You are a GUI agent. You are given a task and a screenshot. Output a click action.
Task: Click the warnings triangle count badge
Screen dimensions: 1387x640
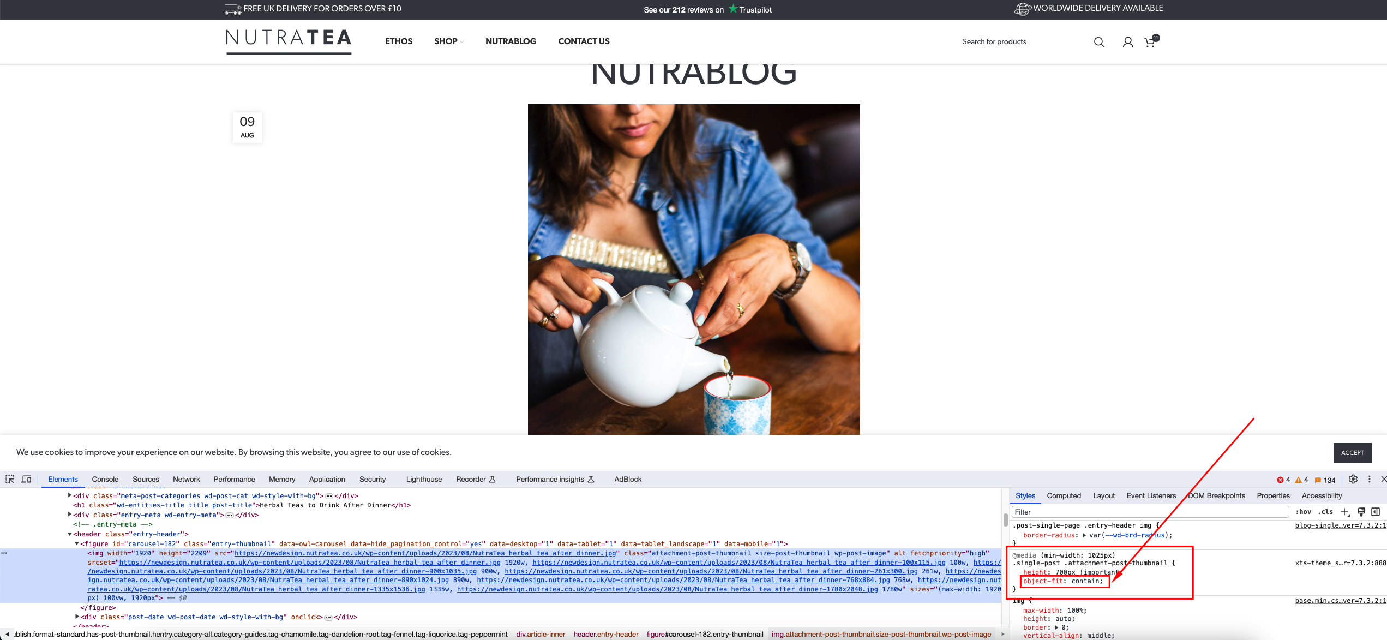tap(1301, 480)
